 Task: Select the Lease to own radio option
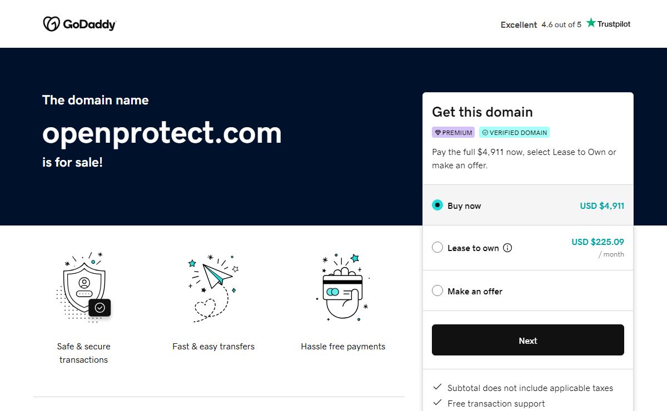(x=437, y=248)
